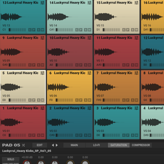Click the level meter on pad 13
The image size is (164, 164).
pyautogui.click(x=17, y=30)
